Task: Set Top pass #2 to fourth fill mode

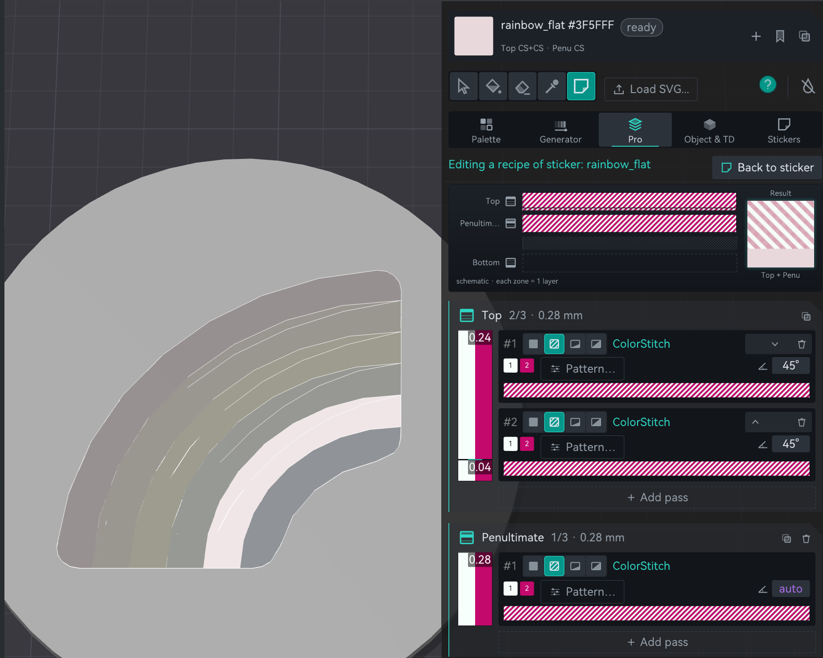Action: [596, 422]
